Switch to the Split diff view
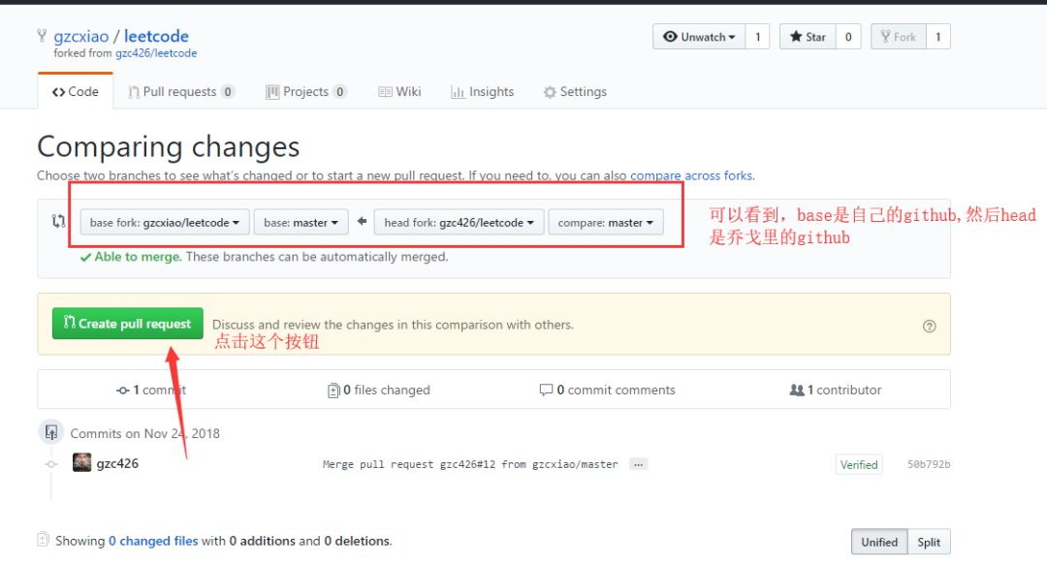Screen dimensions: 1047x563 (929, 543)
